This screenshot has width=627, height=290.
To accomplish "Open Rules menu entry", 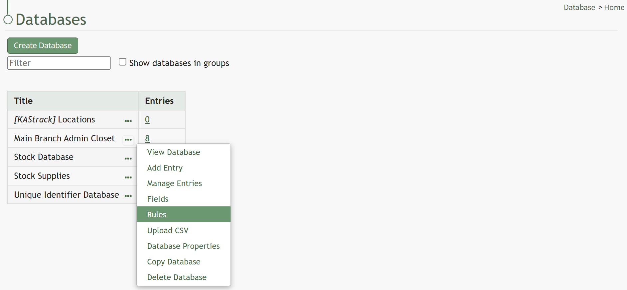I will (x=184, y=214).
